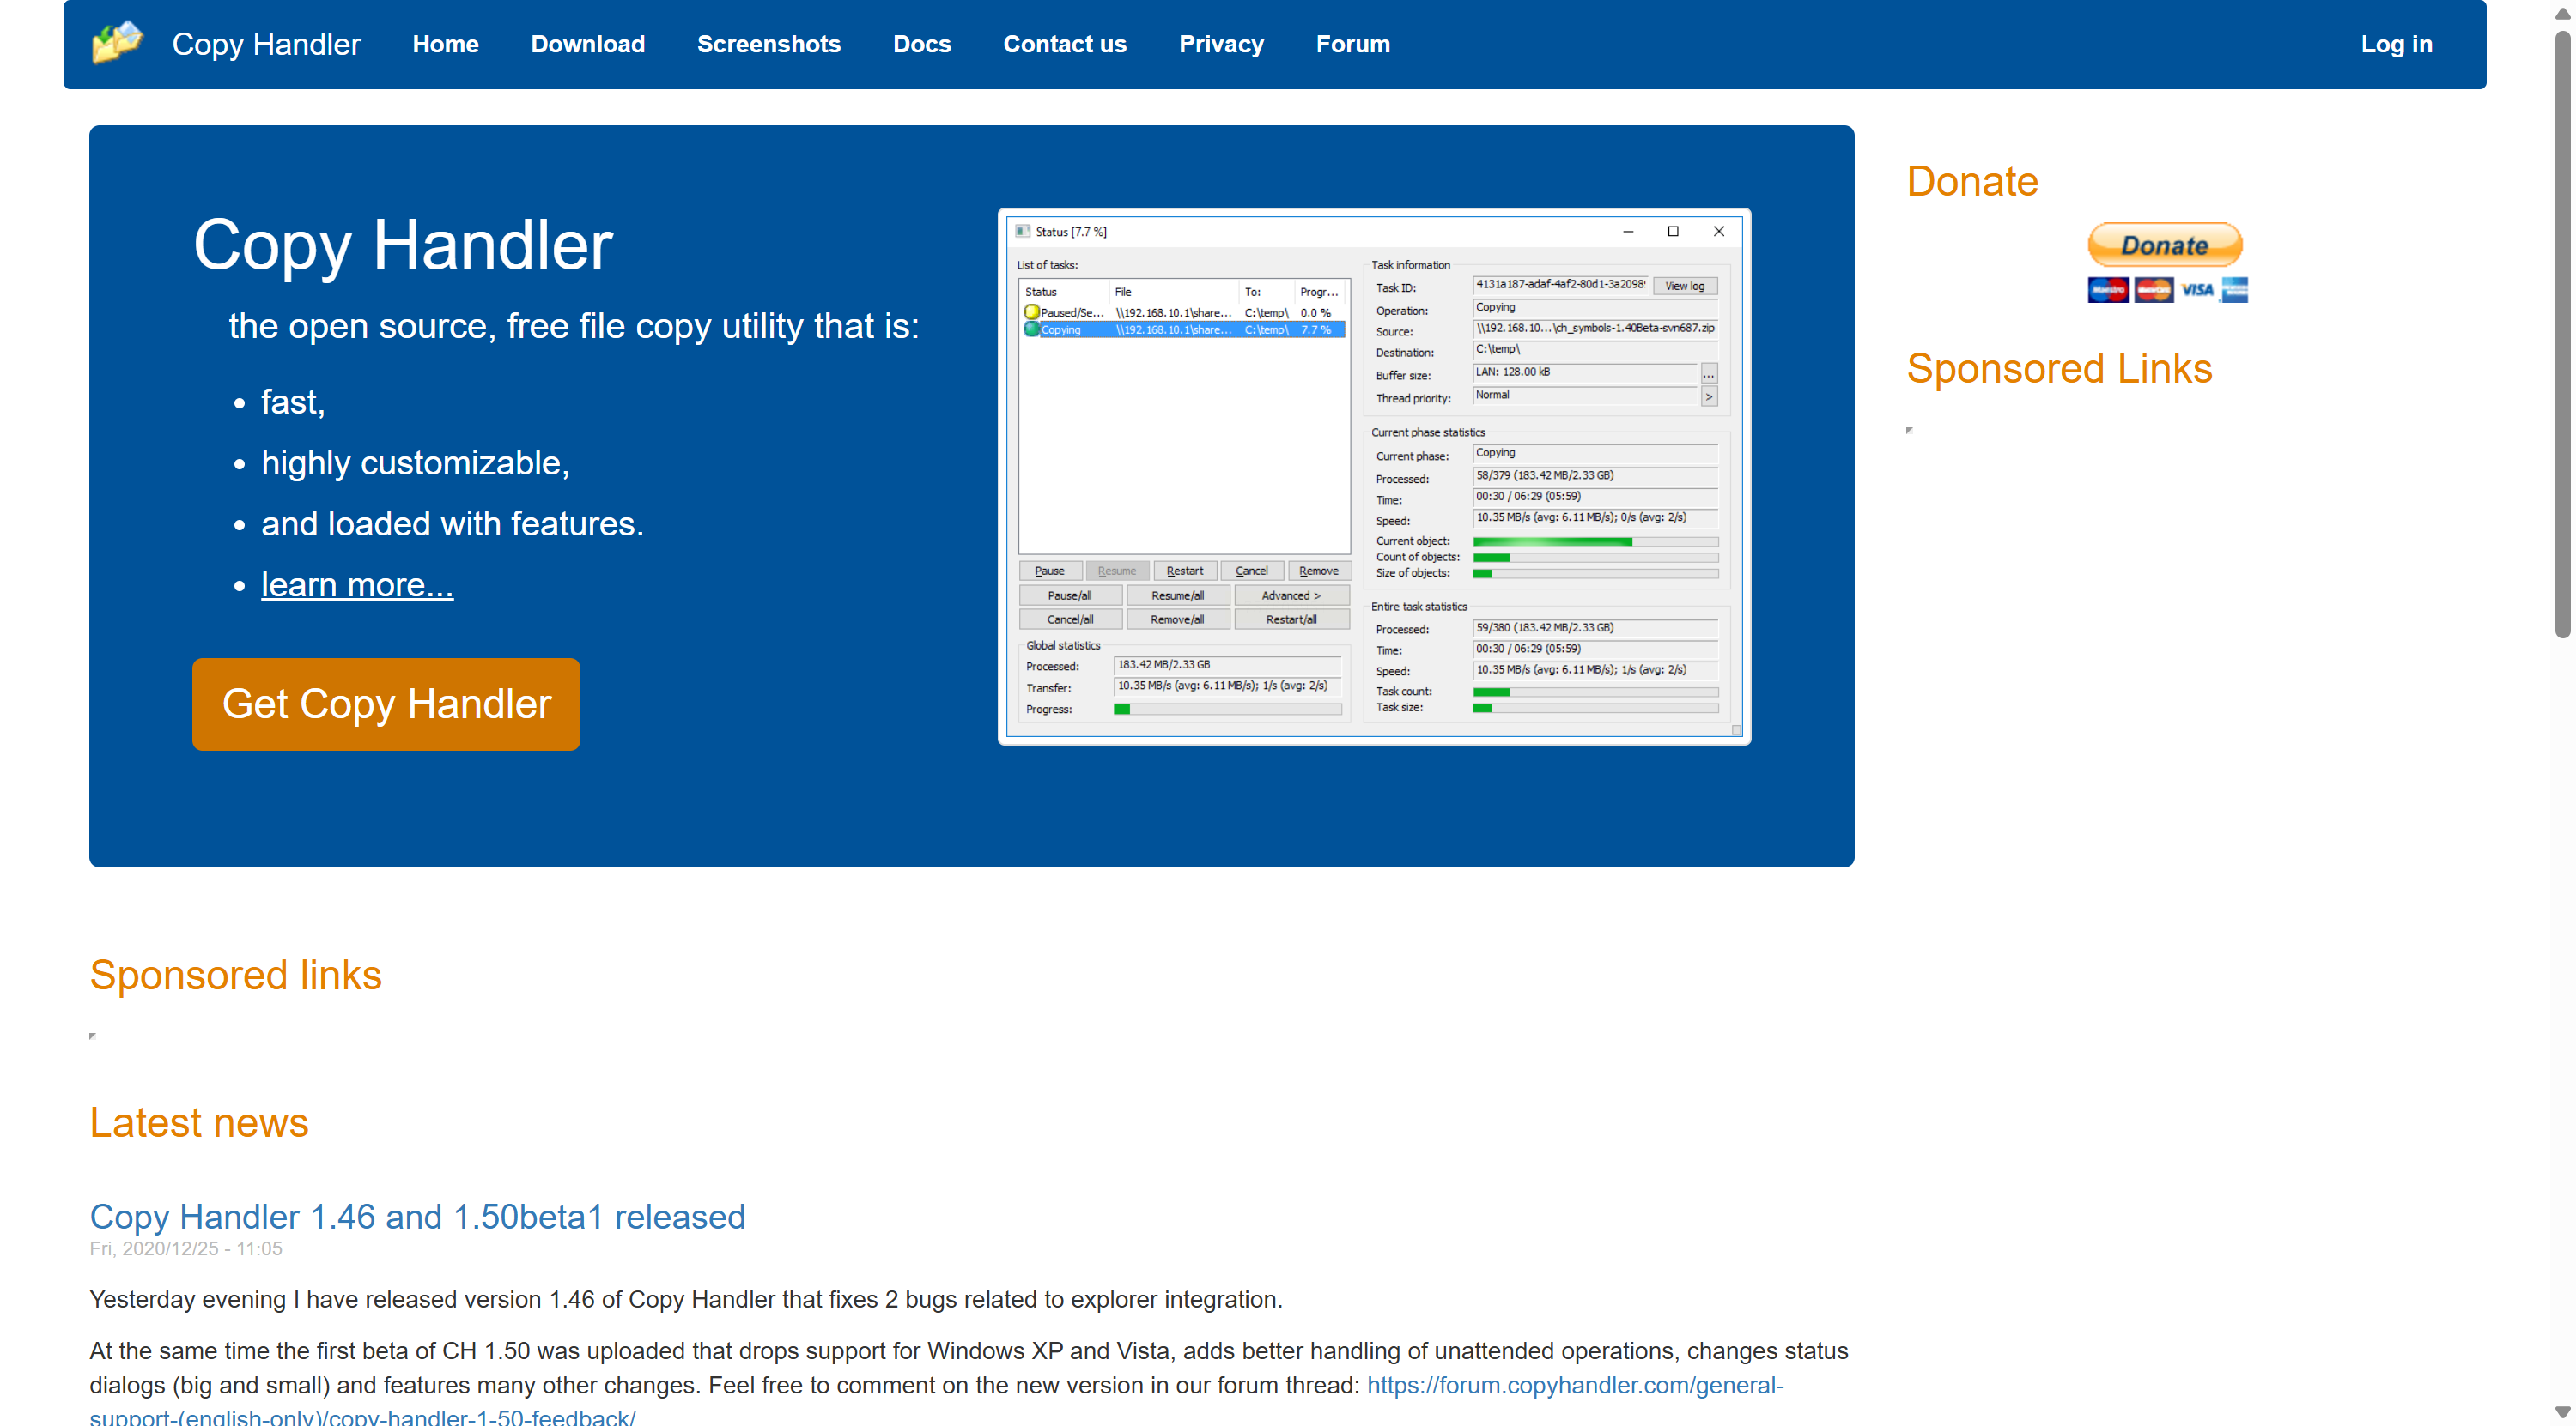Open the Contact us page
Screen dimensions: 2576x1426
1065,44
